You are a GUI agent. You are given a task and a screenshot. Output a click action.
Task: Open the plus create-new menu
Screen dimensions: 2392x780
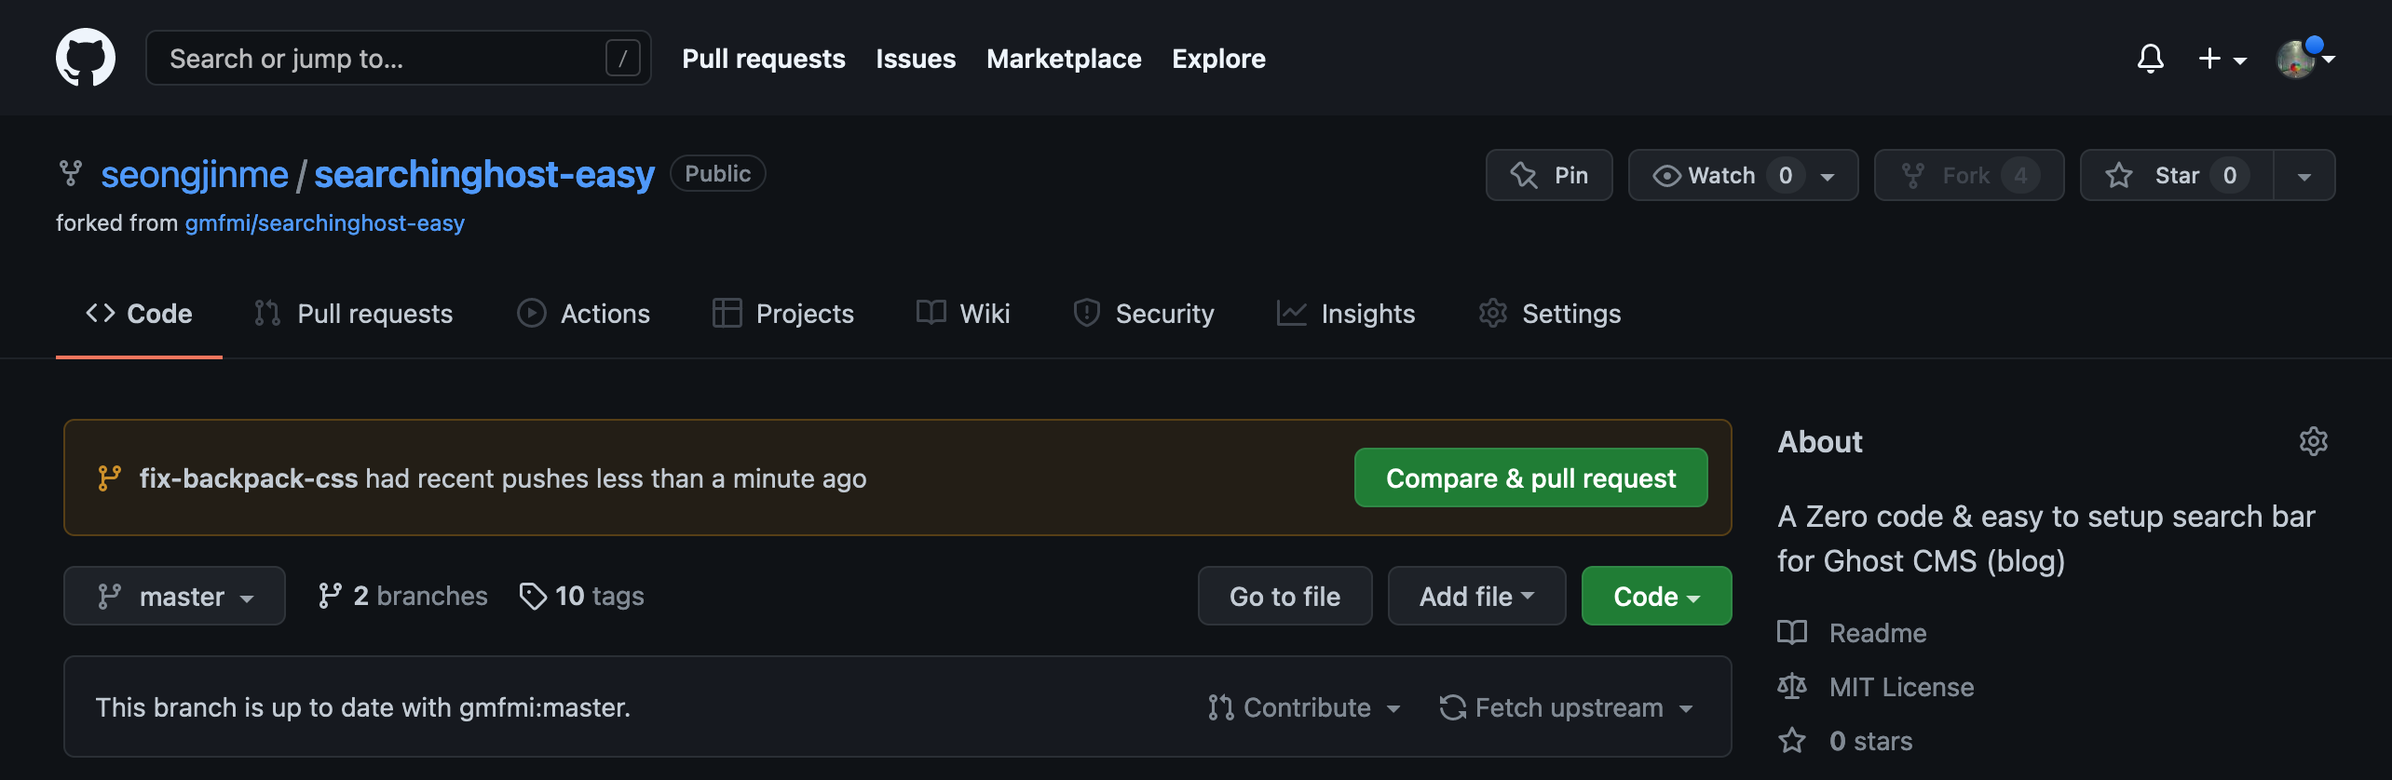(2222, 59)
